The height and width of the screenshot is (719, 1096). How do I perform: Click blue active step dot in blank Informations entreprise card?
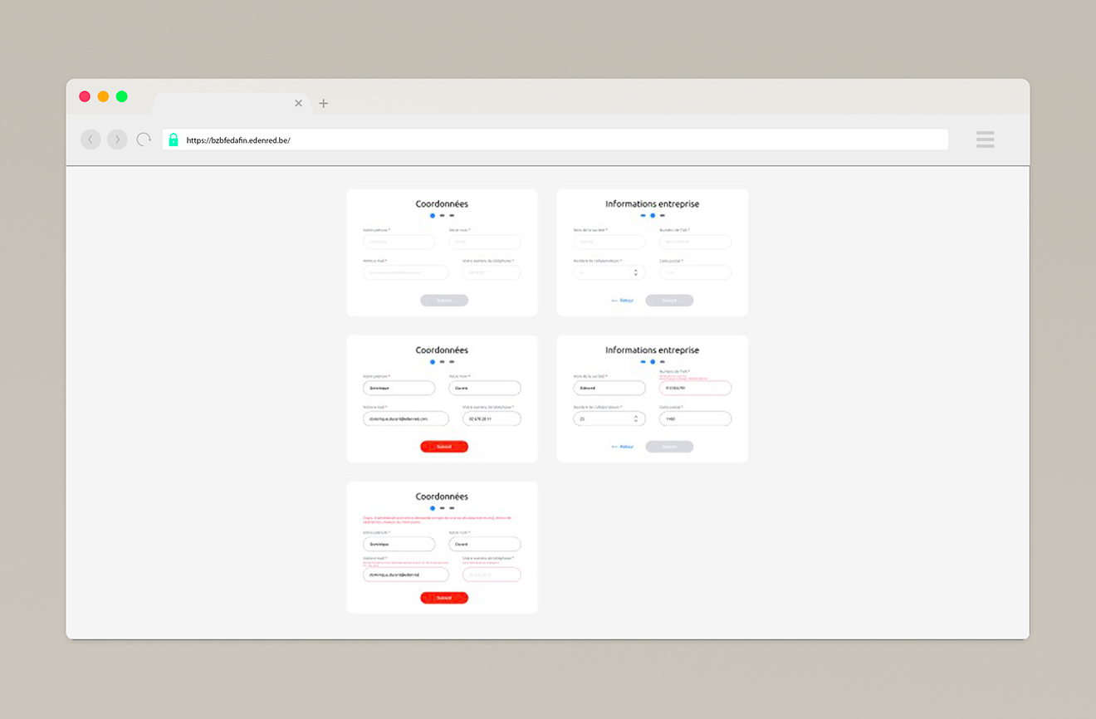653,216
